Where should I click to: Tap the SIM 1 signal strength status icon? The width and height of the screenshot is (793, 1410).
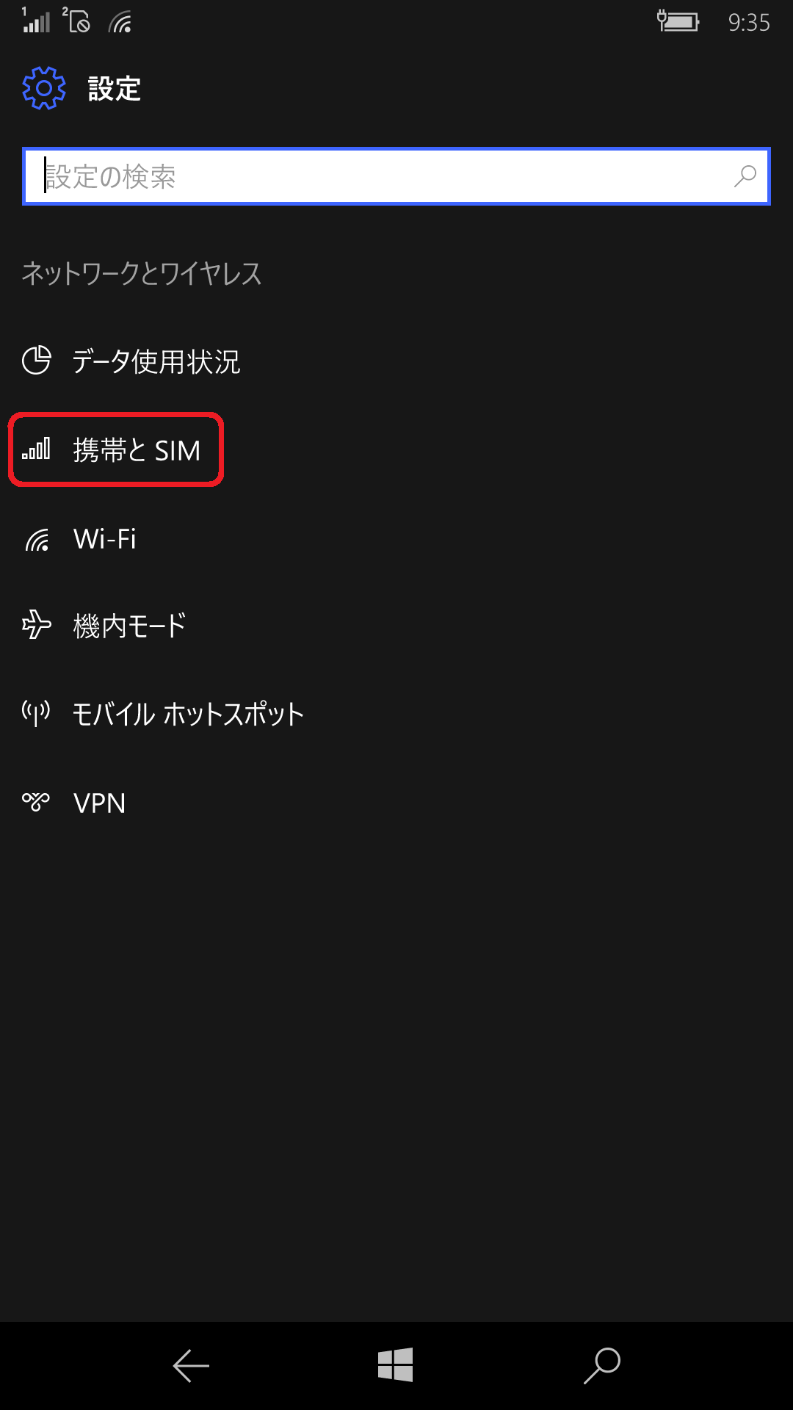(35, 20)
